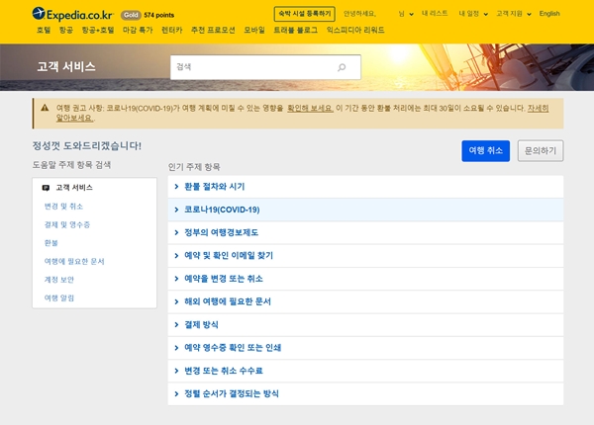The height and width of the screenshot is (425, 594).
Task: Expand the 결제 방식 topic
Action: point(205,324)
